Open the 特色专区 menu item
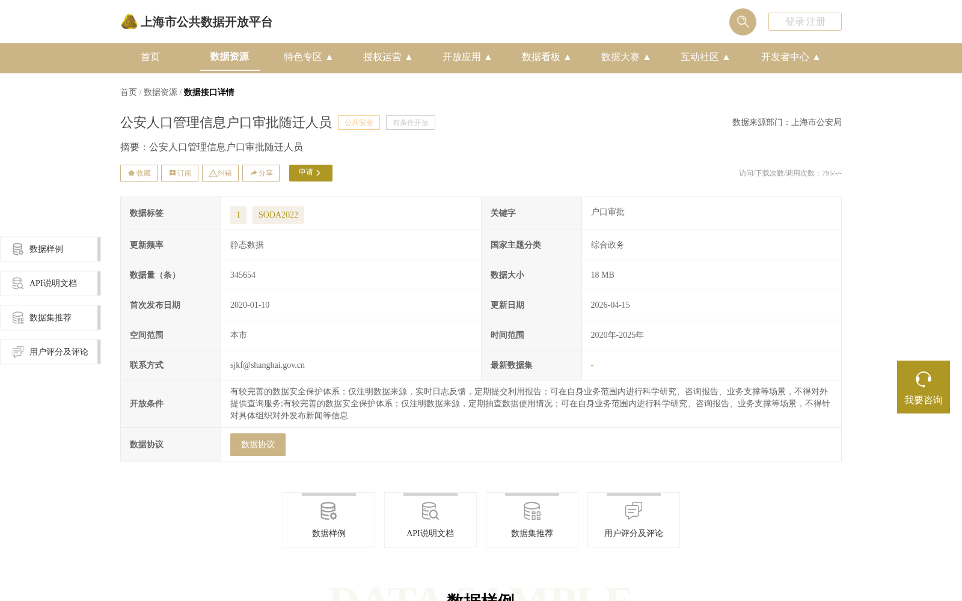The image size is (962, 601). [x=303, y=57]
